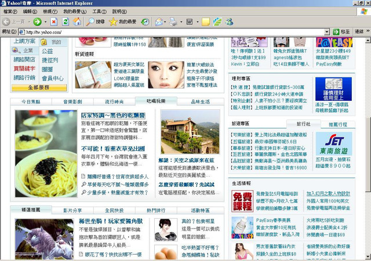Click the green Forward arrow button

pyautogui.click(x=37, y=22)
